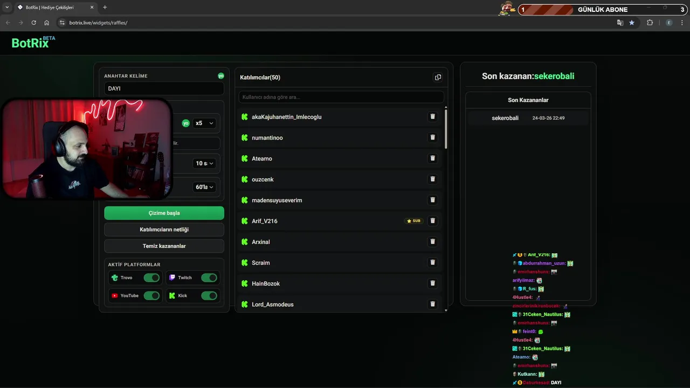The width and height of the screenshot is (690, 388).
Task: Click the keyword field containing DAYI
Action: pyautogui.click(x=164, y=88)
